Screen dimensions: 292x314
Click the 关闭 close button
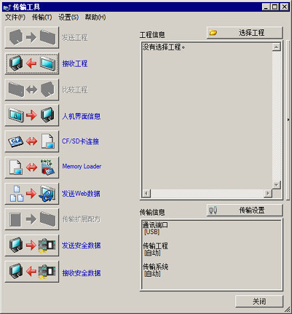(x=259, y=301)
